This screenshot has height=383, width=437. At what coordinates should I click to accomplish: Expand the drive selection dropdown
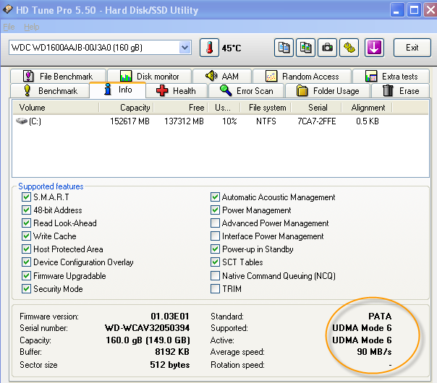[x=184, y=48]
